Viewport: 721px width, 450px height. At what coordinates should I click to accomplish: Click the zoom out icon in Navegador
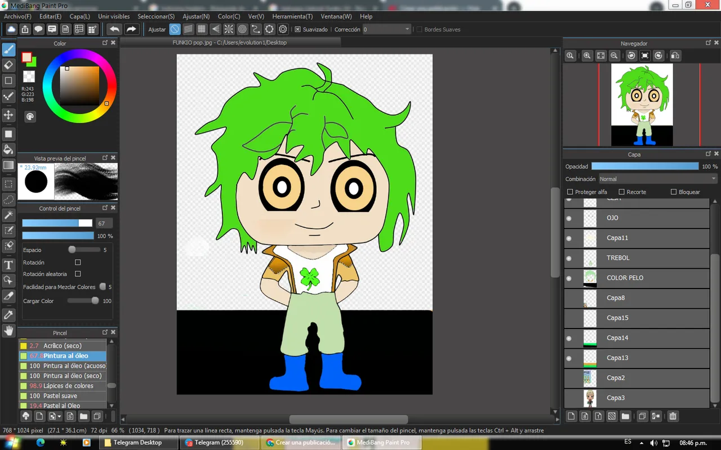(x=615, y=55)
